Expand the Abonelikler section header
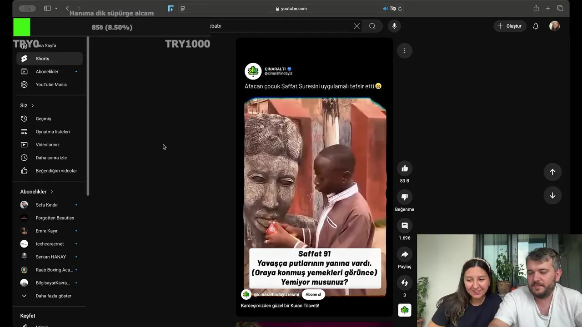This screenshot has width=582, height=327. (x=37, y=192)
